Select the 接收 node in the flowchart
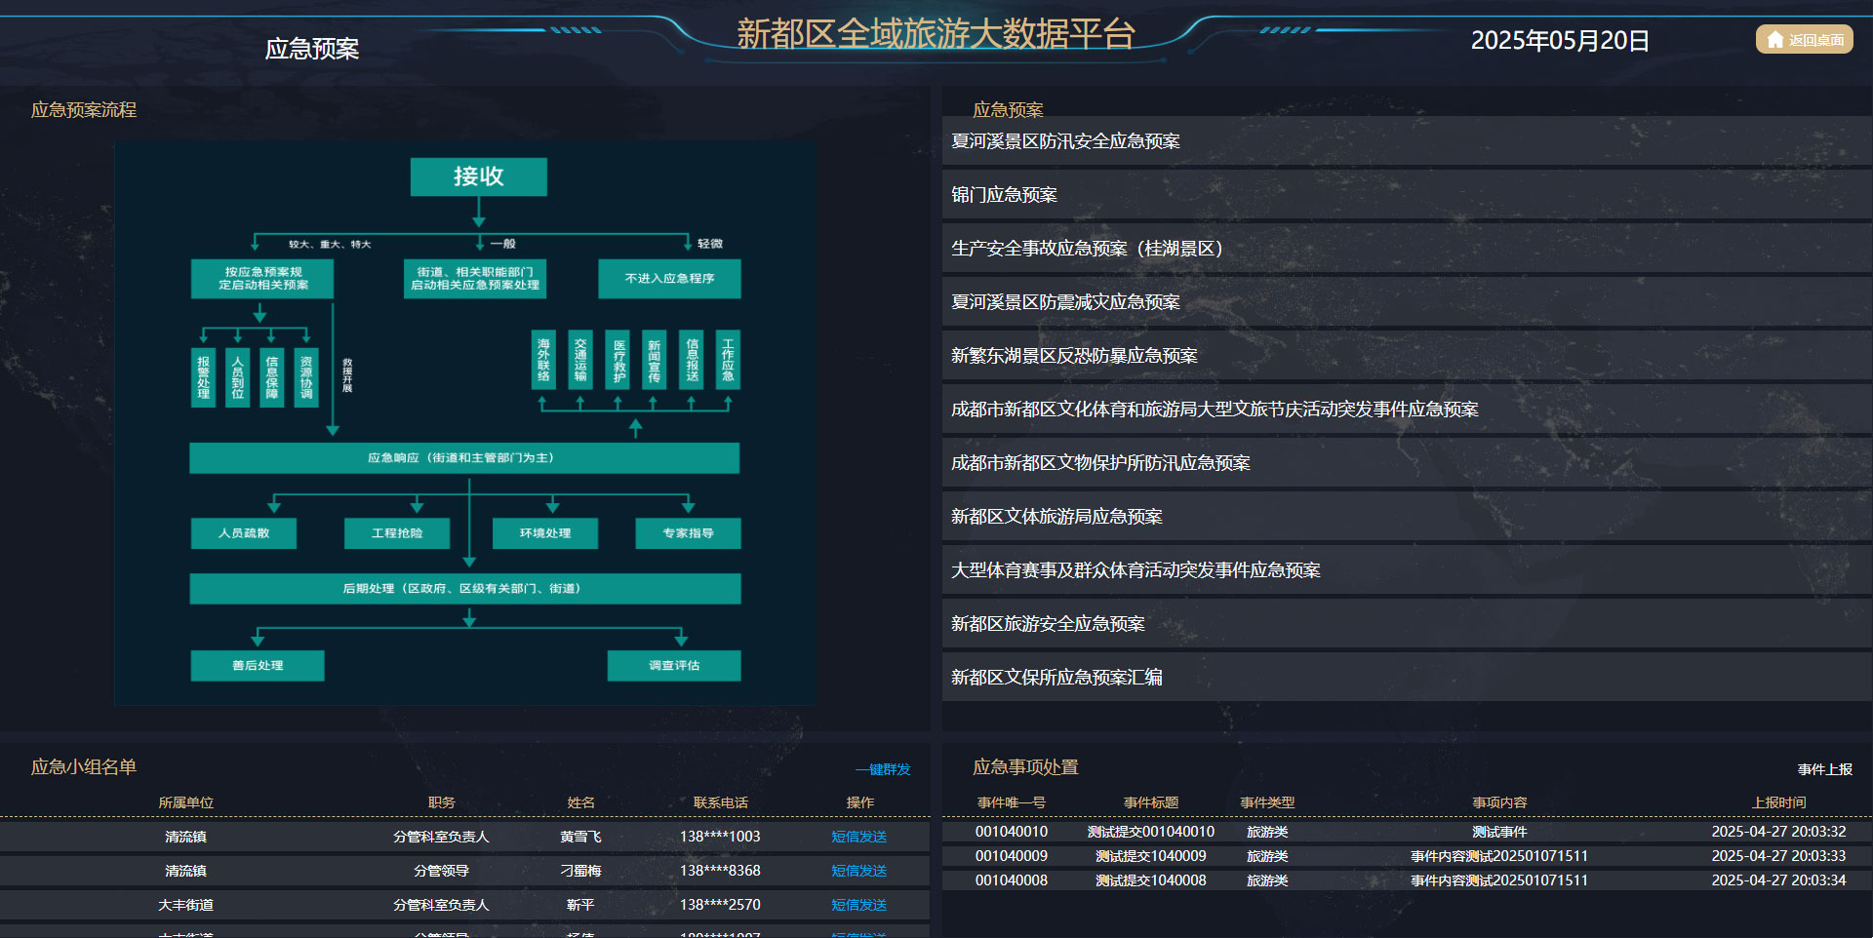 pos(478,177)
